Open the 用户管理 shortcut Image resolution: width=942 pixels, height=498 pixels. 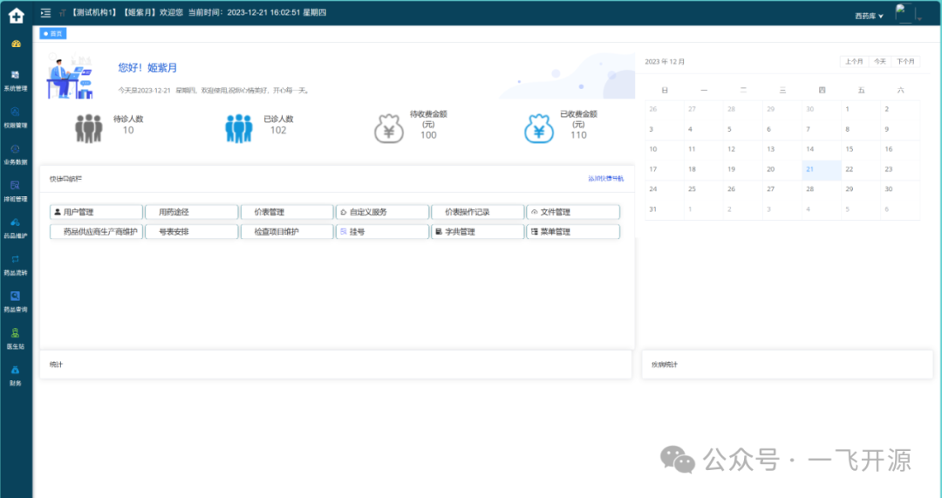click(x=97, y=212)
